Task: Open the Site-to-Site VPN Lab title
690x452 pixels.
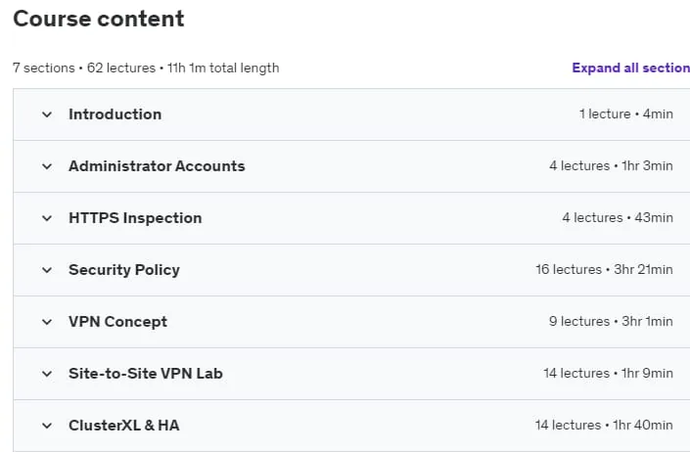Action: (x=146, y=374)
